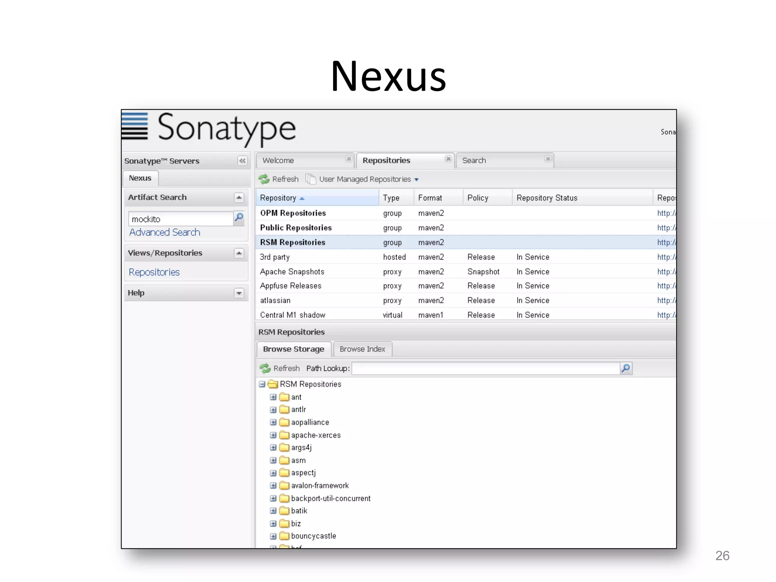Expand the batik tree node
Viewport: 776px width, 582px height.
273,511
